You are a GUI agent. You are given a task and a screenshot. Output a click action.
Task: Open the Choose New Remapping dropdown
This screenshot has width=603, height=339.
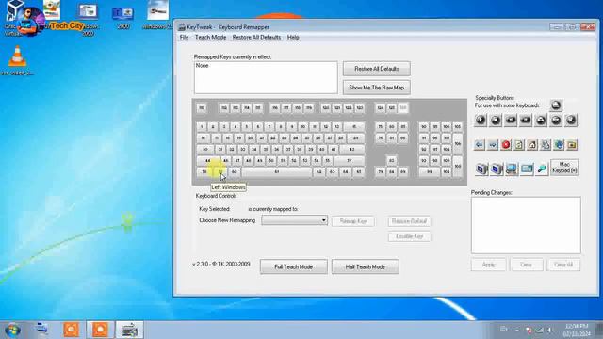point(294,220)
